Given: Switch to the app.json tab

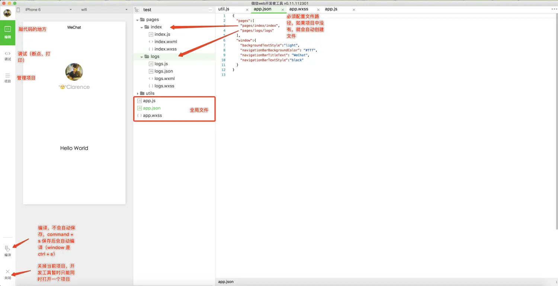Looking at the screenshot, I should point(263,9).
